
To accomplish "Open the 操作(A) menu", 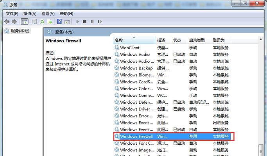I will [x=30, y=14].
